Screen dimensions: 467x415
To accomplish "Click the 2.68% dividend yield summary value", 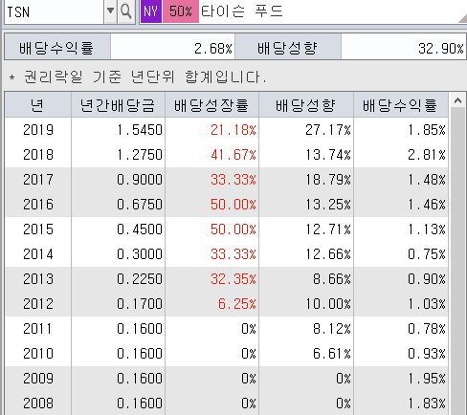I will coord(213,49).
